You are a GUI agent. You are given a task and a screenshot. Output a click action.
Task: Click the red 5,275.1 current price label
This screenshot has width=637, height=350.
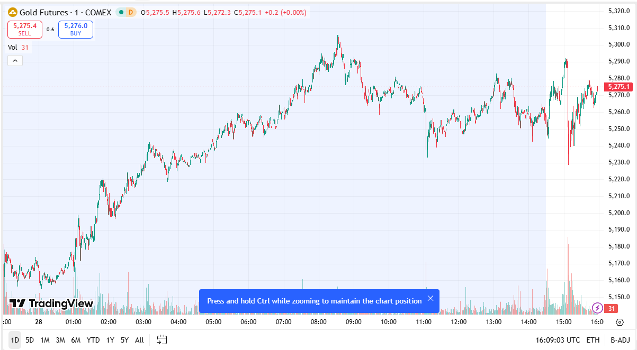click(618, 87)
